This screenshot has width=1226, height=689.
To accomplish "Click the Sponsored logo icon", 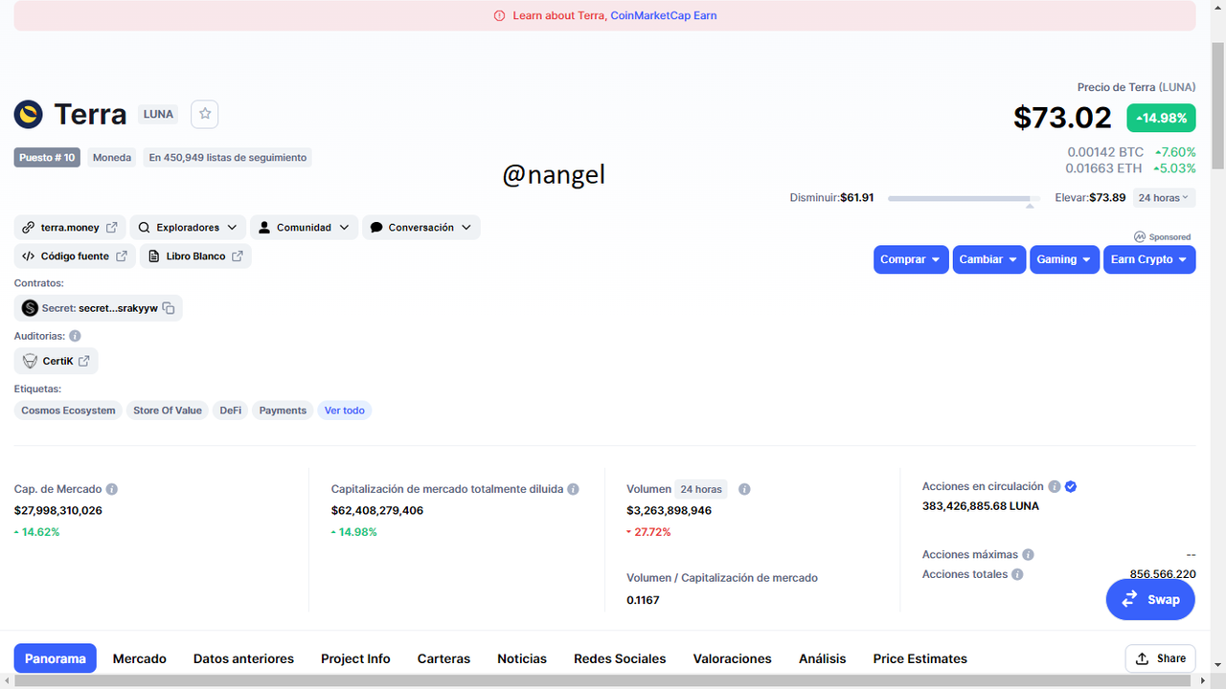I will (x=1140, y=236).
